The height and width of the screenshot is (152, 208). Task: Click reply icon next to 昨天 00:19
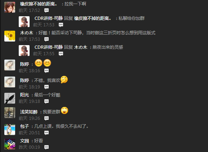[47, 147]
